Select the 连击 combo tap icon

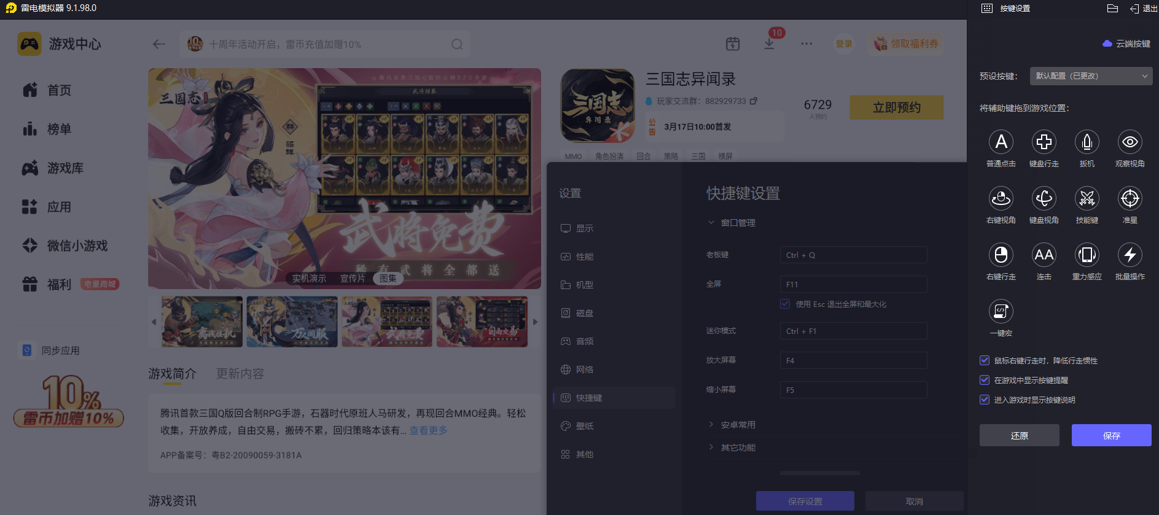[1044, 255]
